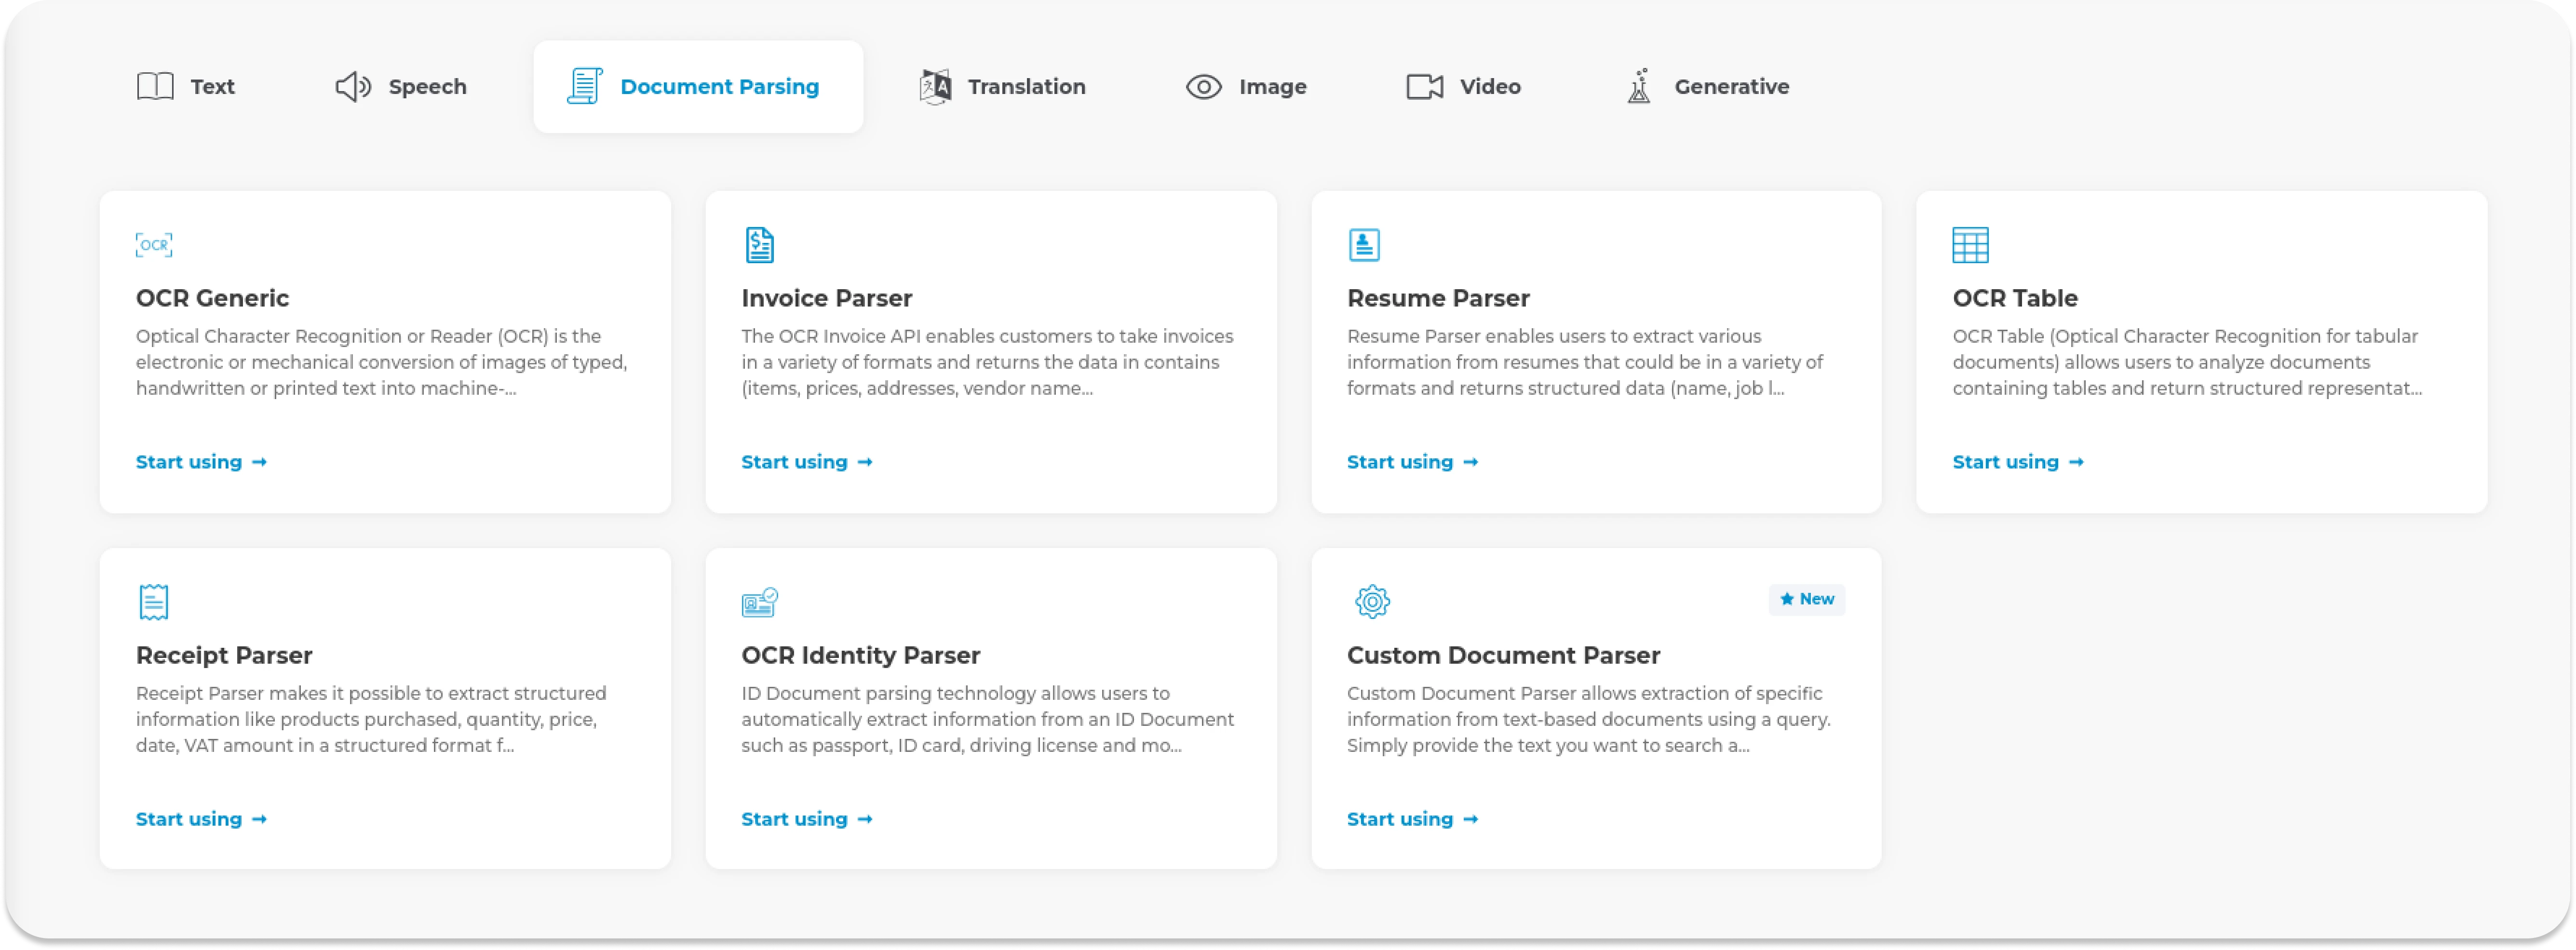The height and width of the screenshot is (950, 2576).
Task: Click the Receipt Parser receipt icon
Action: click(x=152, y=601)
